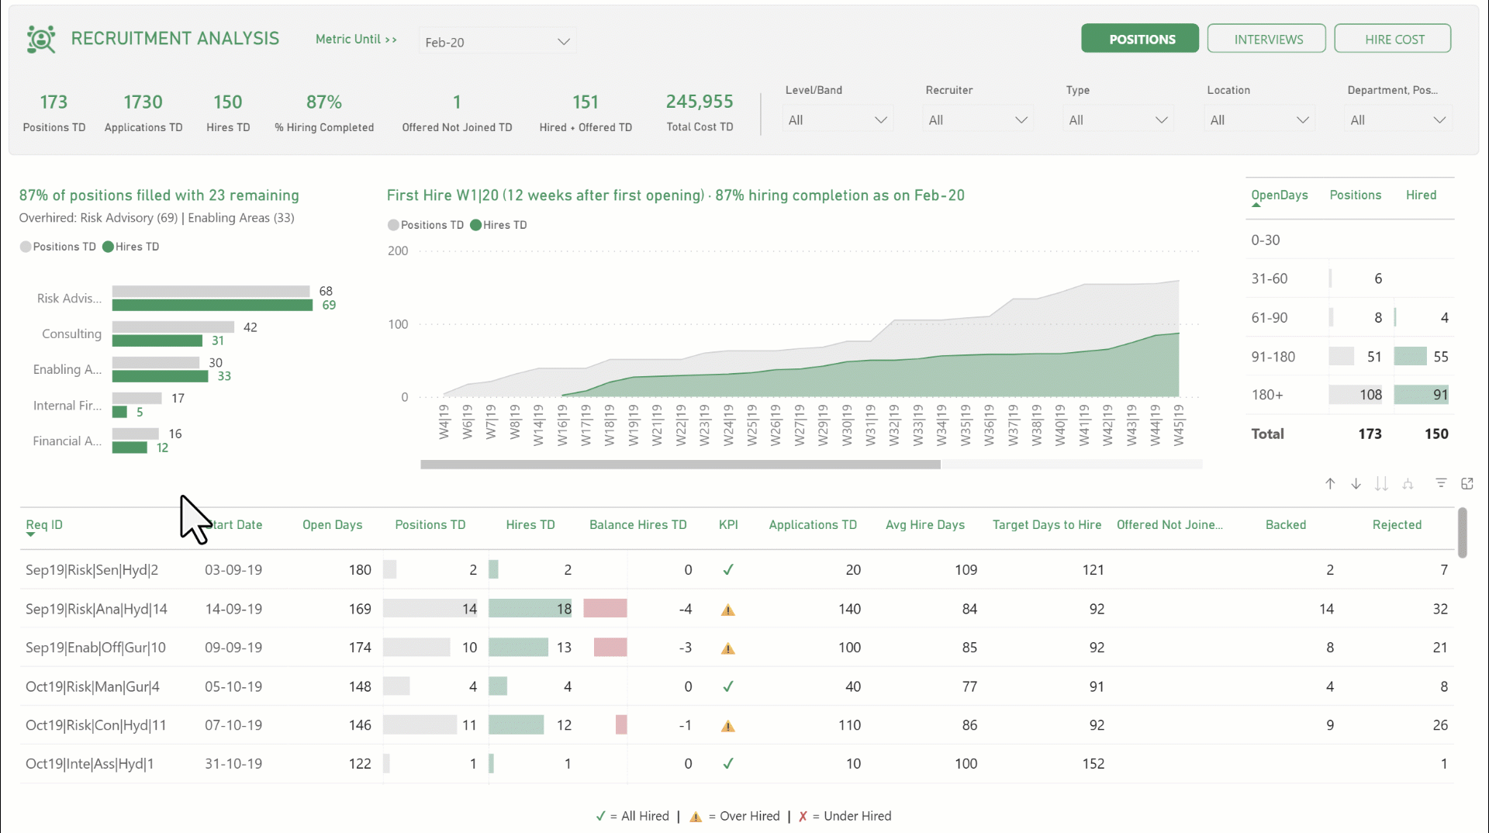
Task: Open the Metric Until Feb-20 dropdown
Action: pyautogui.click(x=498, y=42)
